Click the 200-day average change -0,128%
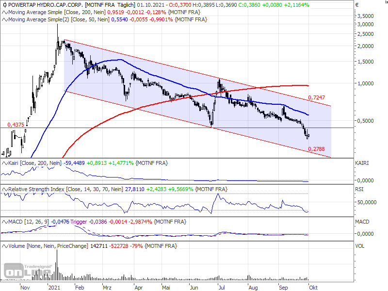388x291 pixels. click(x=155, y=13)
